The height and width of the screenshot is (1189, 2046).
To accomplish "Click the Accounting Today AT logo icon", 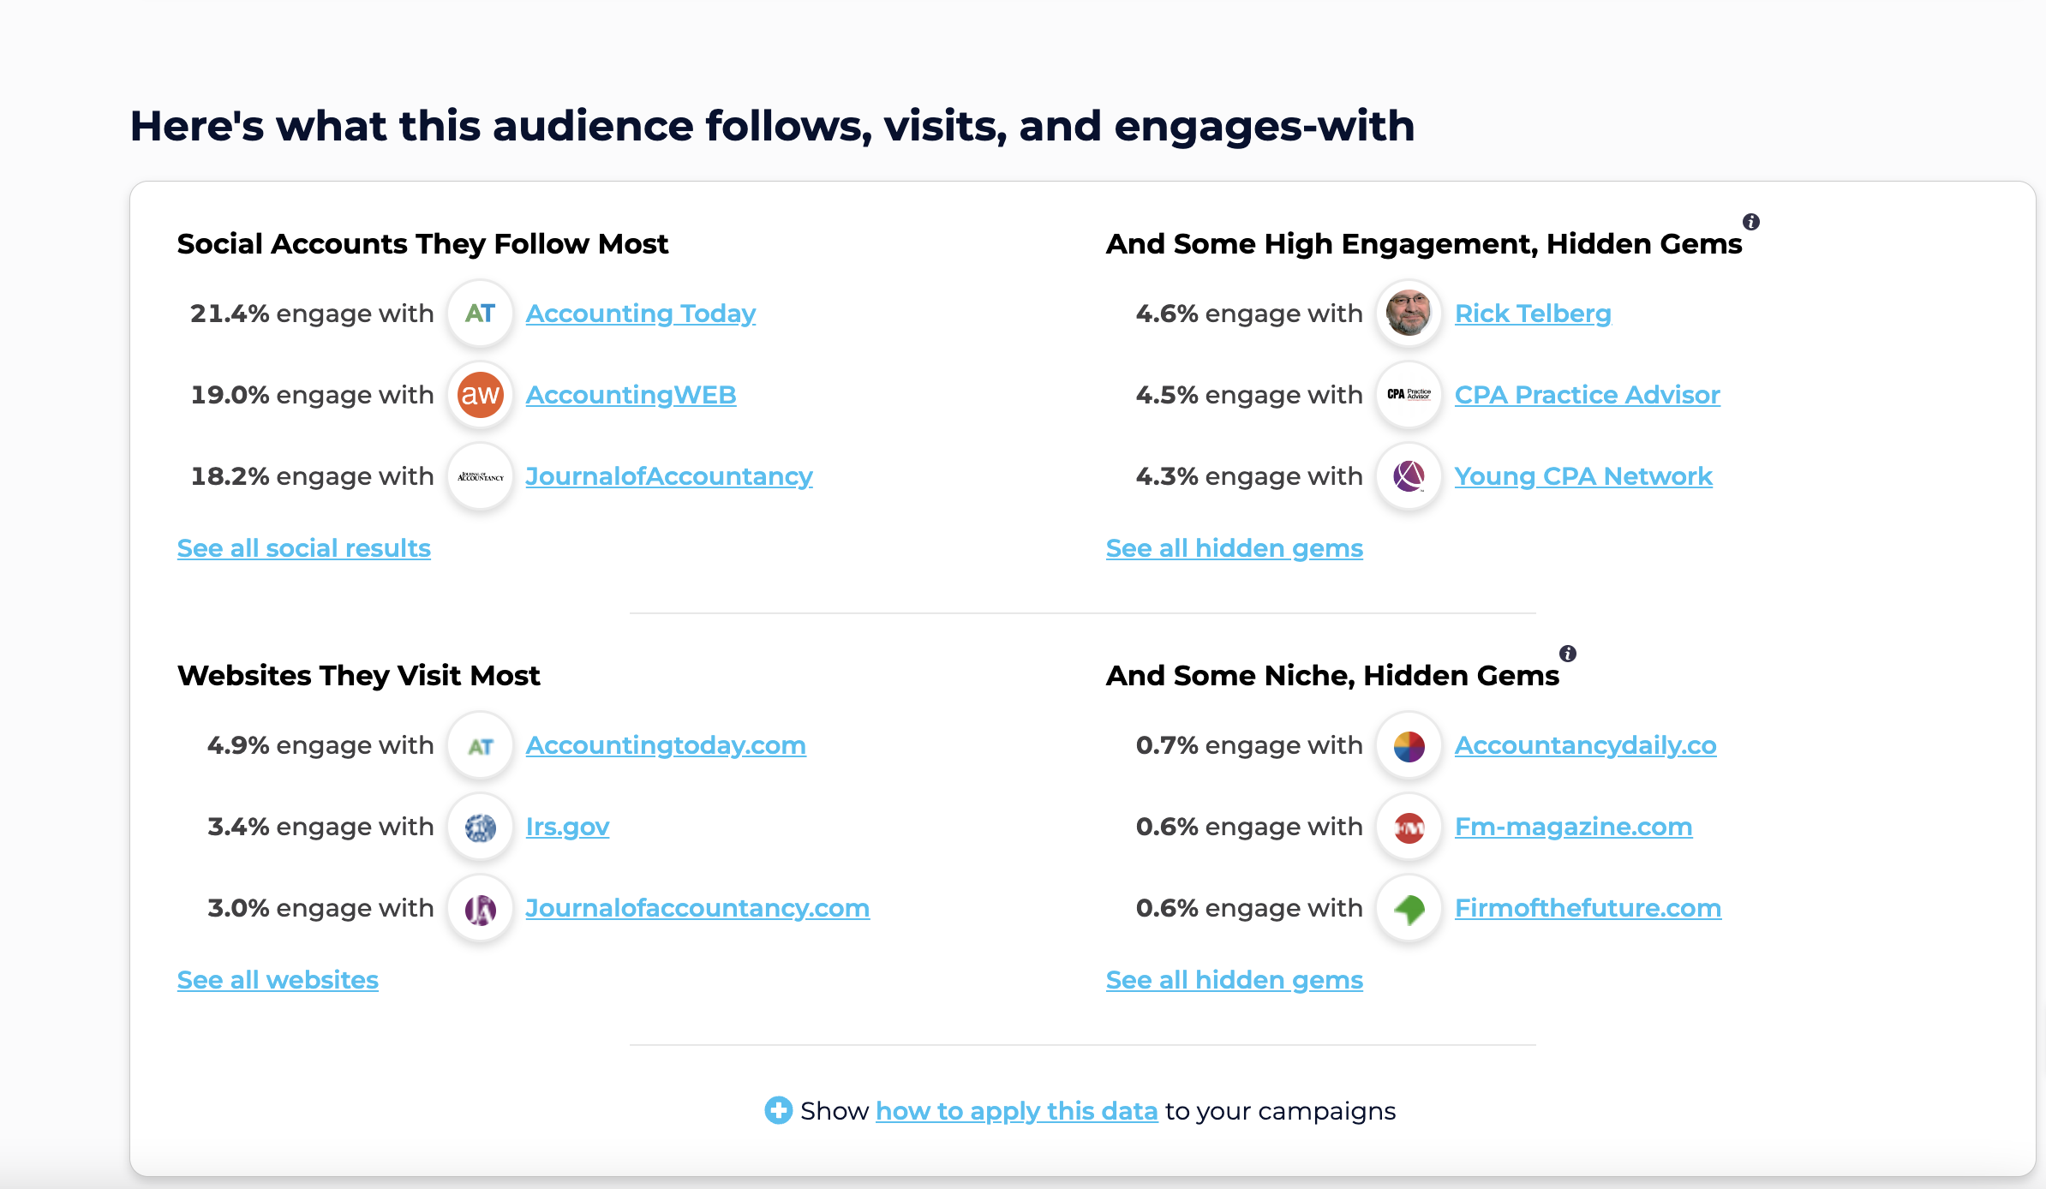I will click(480, 314).
